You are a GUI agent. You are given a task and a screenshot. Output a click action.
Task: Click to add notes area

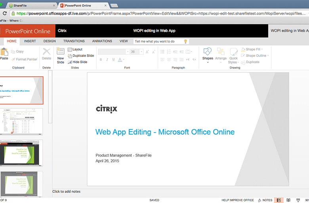tap(67, 192)
